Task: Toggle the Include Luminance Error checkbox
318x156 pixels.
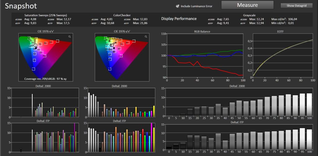Action: (x=177, y=6)
